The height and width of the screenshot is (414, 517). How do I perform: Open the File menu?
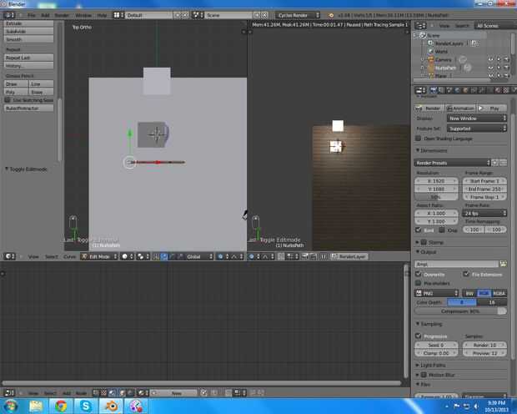click(x=32, y=15)
